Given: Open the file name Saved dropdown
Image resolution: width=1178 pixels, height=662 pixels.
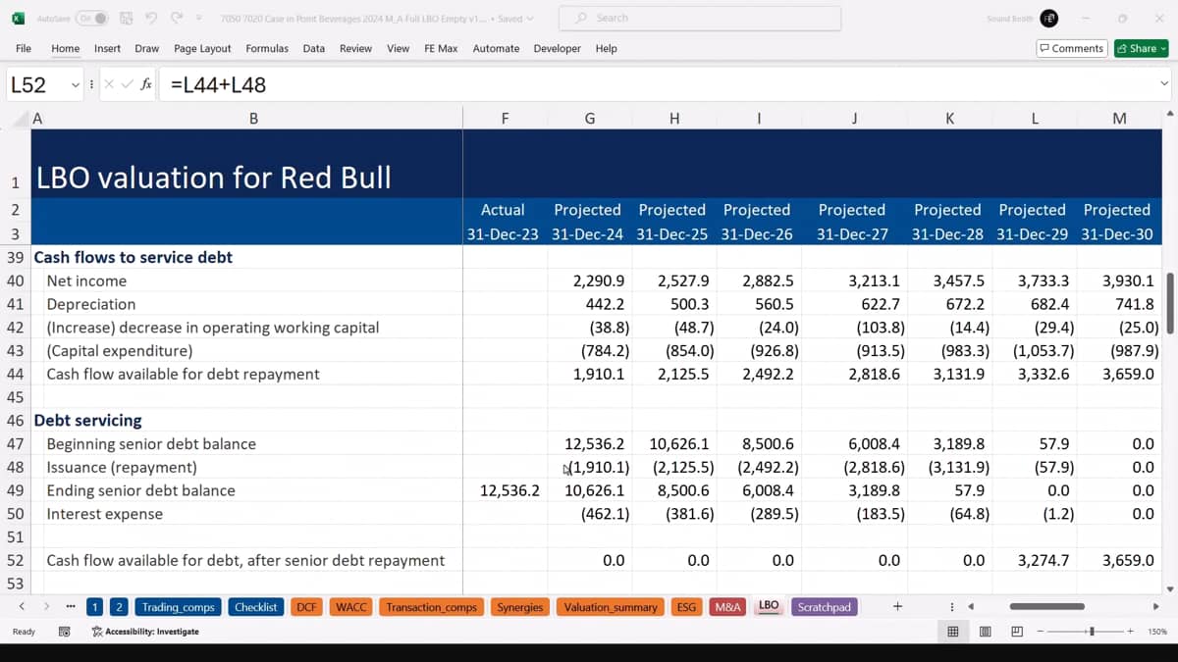Looking at the screenshot, I should click(x=516, y=18).
